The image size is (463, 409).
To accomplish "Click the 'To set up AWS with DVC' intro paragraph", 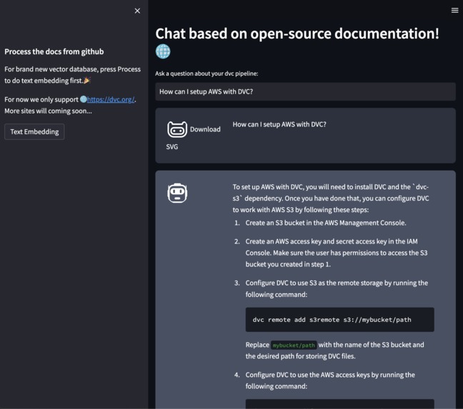I will (331, 198).
